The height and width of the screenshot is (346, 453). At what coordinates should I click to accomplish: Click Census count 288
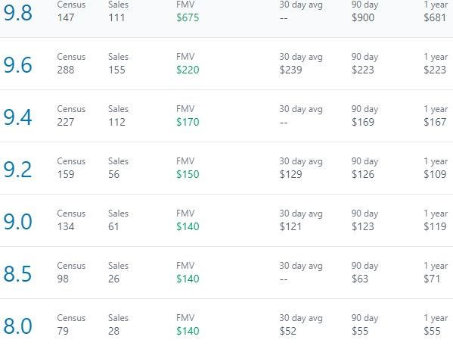pyautogui.click(x=66, y=70)
